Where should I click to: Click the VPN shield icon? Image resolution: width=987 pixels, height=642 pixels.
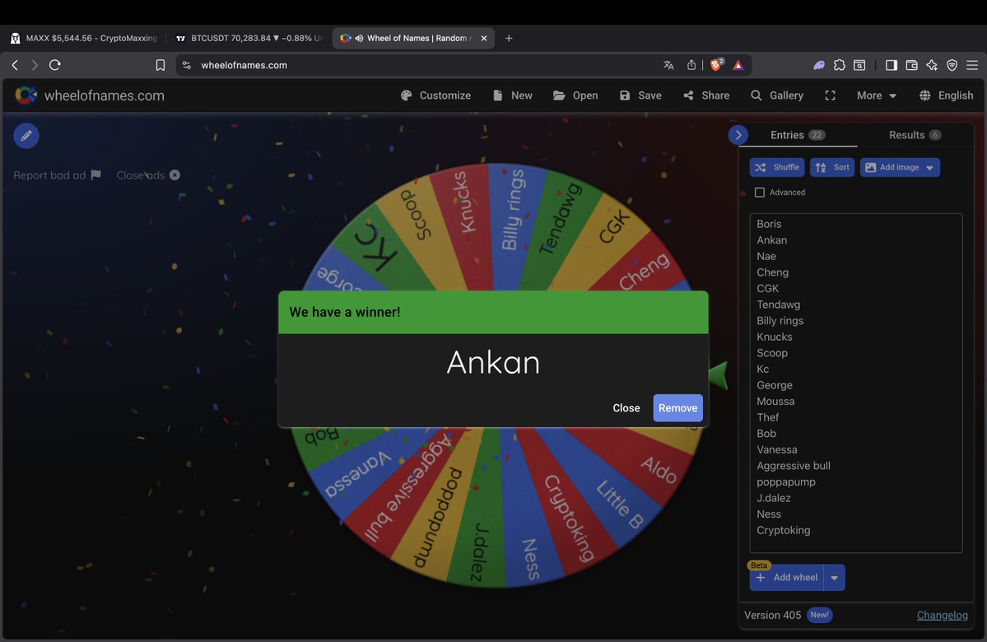tap(952, 65)
